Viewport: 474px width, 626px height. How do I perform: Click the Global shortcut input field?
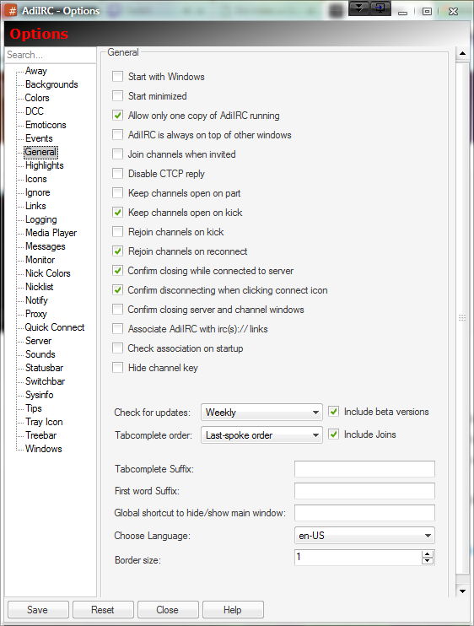pyautogui.click(x=364, y=513)
